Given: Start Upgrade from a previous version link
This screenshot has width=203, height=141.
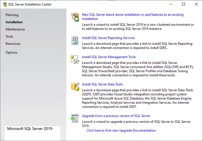Looking at the screenshot, I should point(116,116).
